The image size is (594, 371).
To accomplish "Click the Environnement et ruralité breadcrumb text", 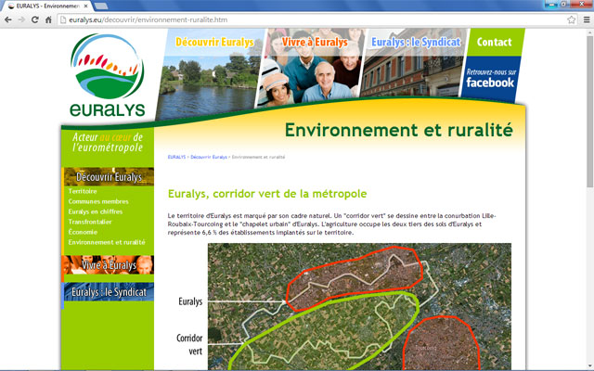I will (x=258, y=157).
